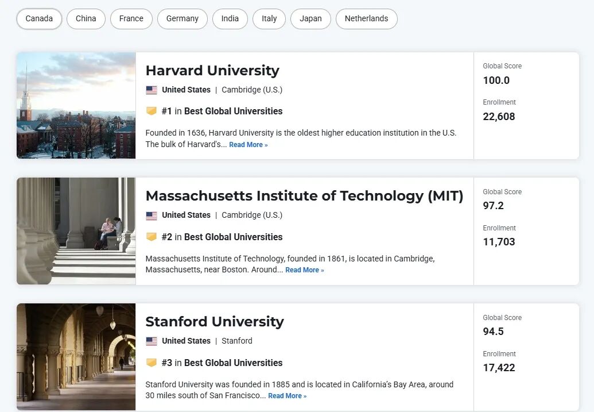Show more of Stanford's description
Screen dimensions: 594x412
tap(287, 396)
